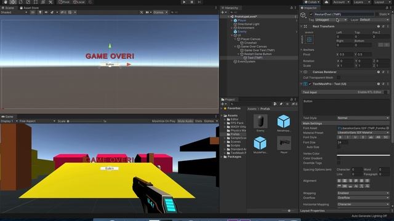Image resolution: width=394 pixels, height=221 pixels.
Task: Toggle 2D view in scene toolbar
Action: pos(33,12)
